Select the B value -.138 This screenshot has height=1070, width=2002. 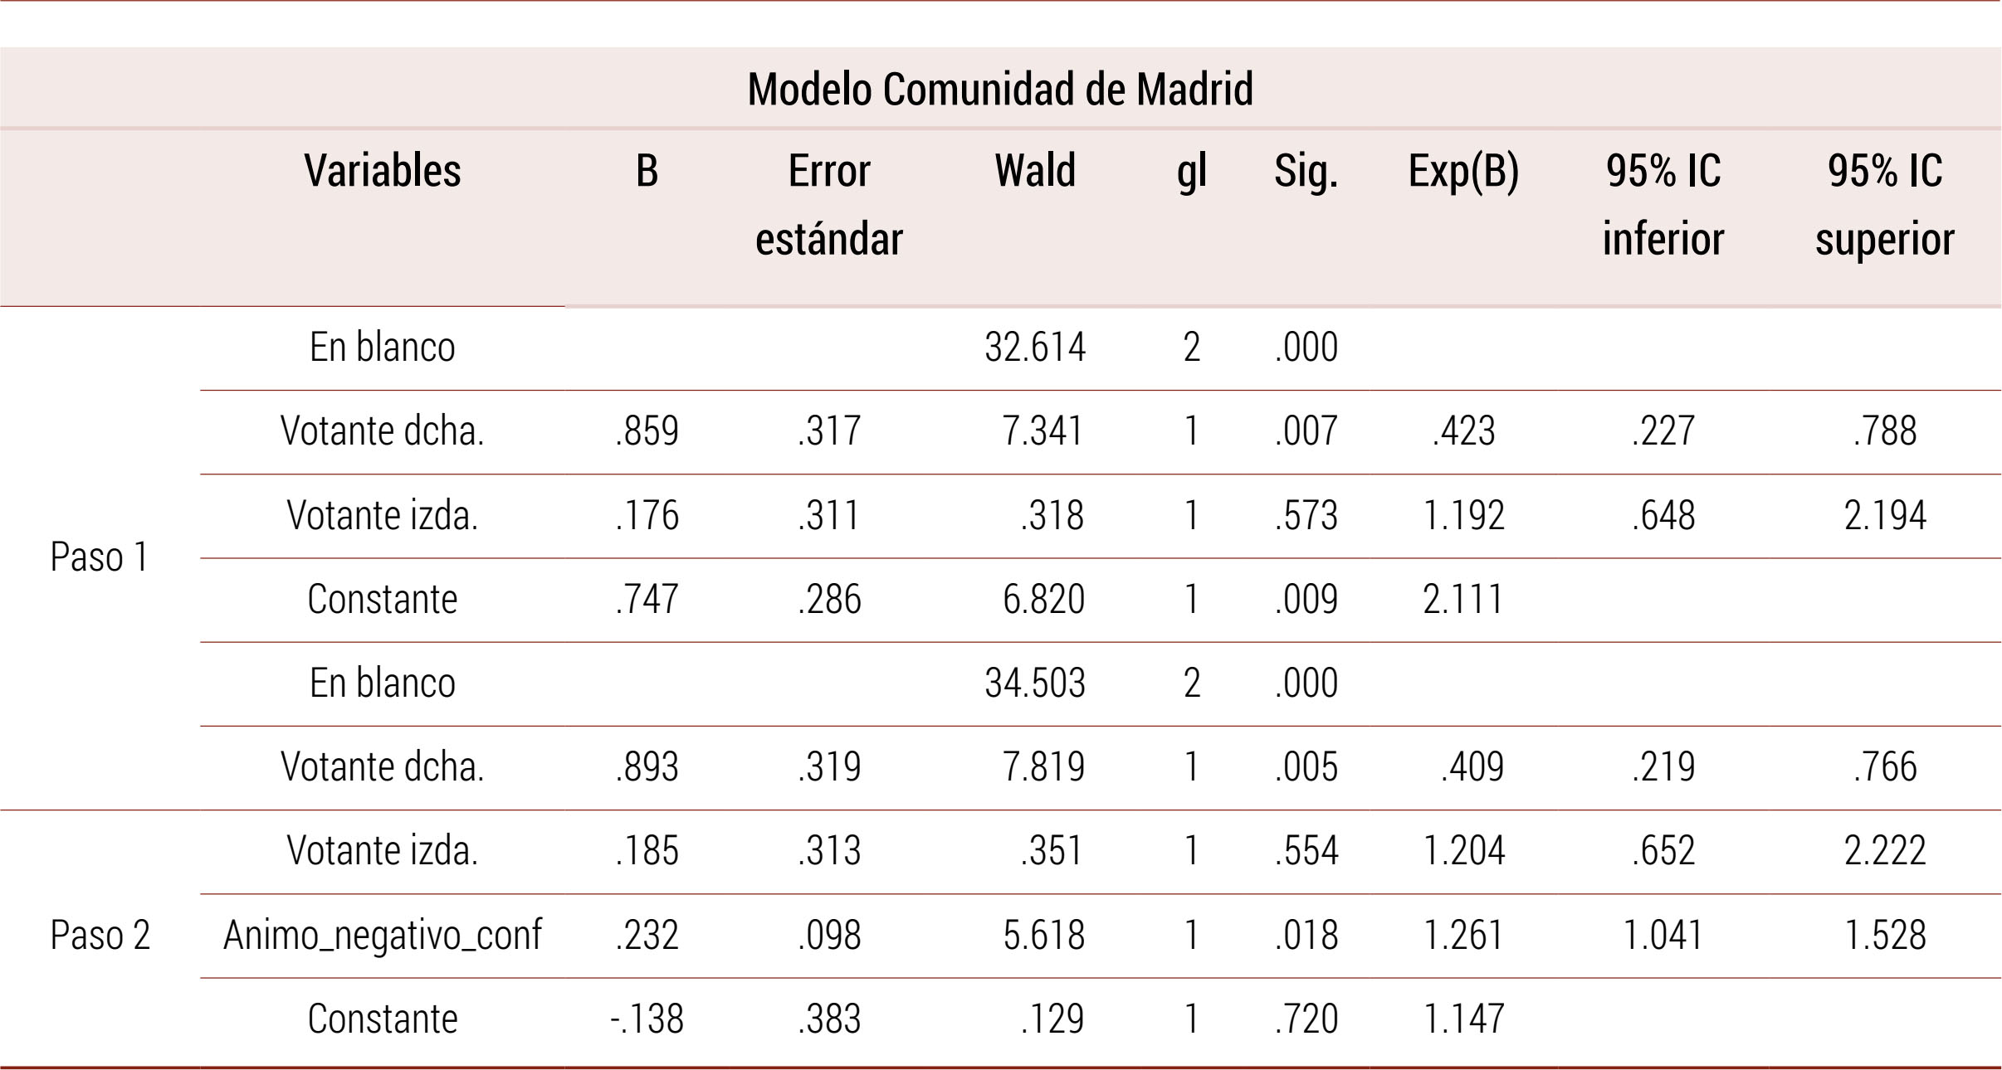[x=647, y=1019]
